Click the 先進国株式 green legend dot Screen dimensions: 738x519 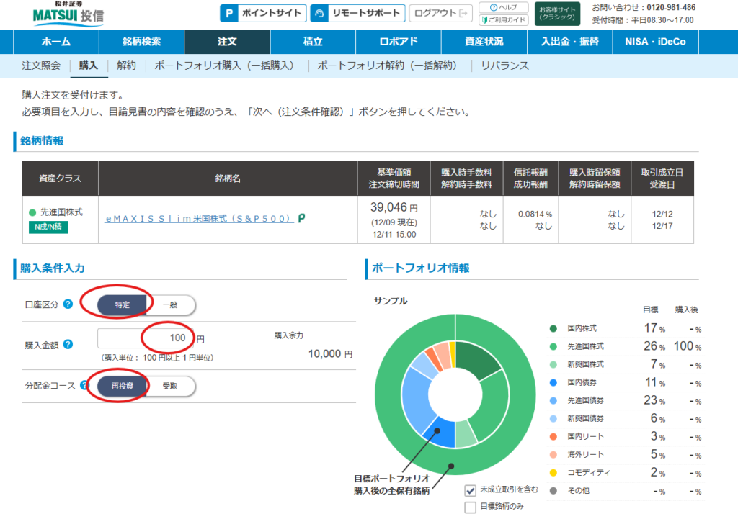[x=553, y=346]
